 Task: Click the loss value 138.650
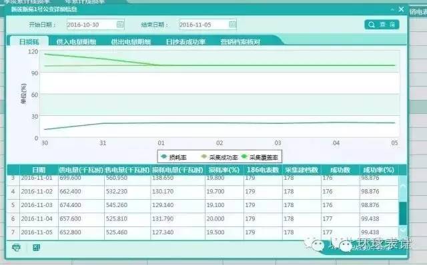[163, 178]
